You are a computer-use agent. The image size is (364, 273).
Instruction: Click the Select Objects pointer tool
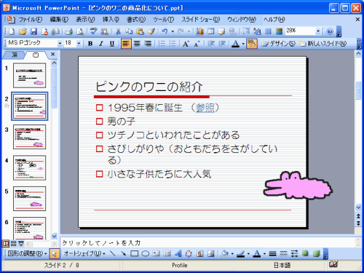[x=55, y=253]
